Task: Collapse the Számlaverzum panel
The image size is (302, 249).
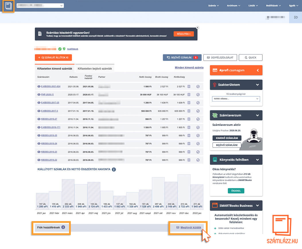Action: pyautogui.click(x=257, y=115)
